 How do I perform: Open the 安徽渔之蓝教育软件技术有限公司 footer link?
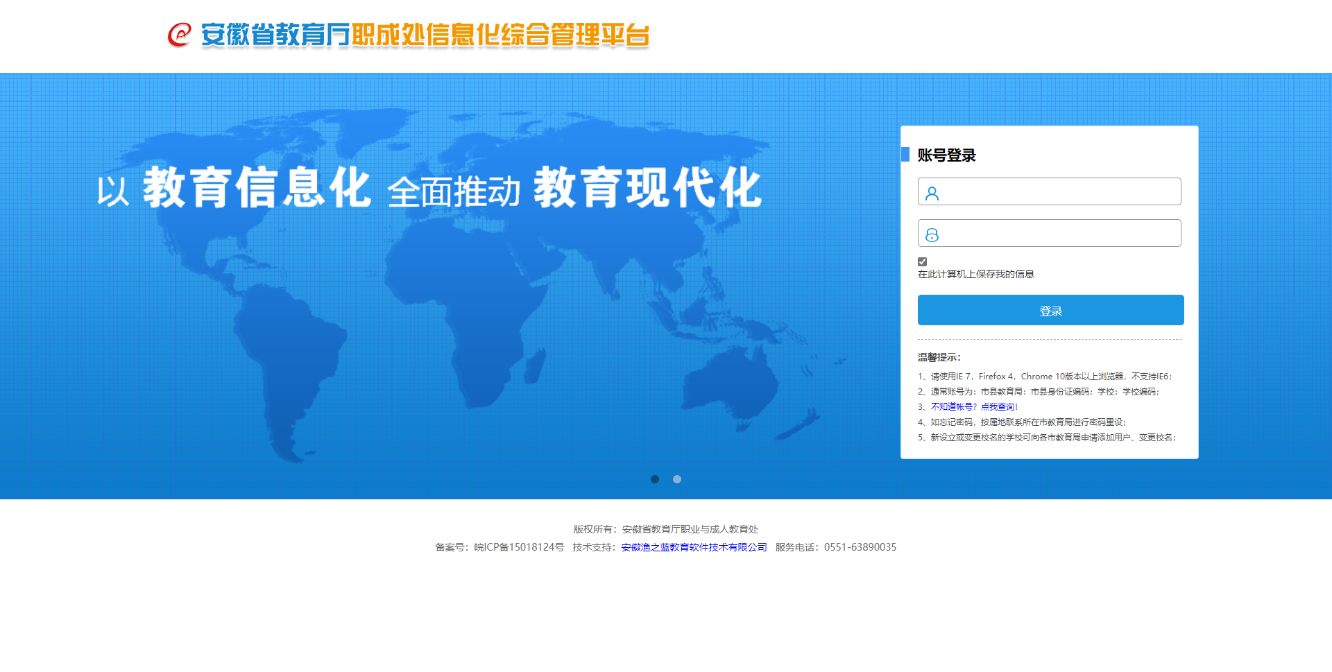[x=694, y=547]
